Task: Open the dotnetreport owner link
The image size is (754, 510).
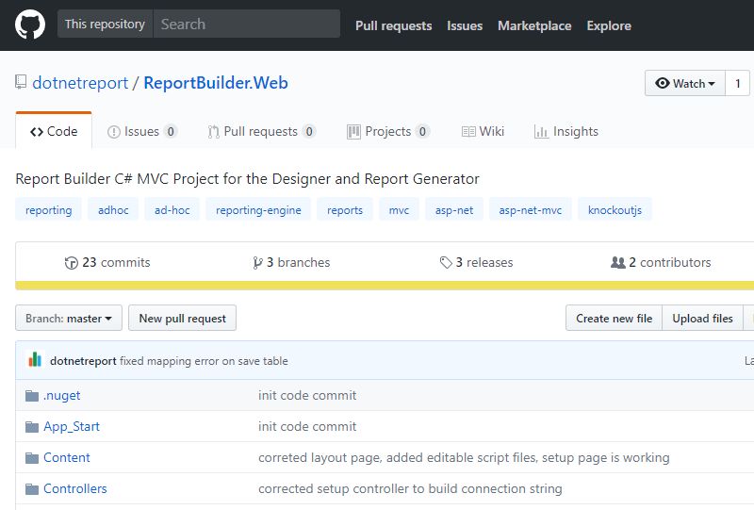Action: coord(80,83)
